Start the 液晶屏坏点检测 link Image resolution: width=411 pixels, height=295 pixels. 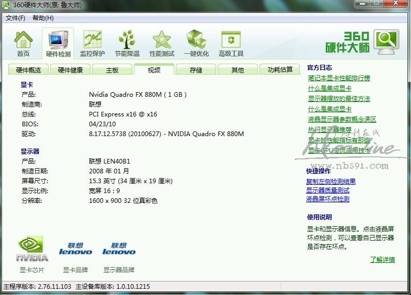coord(328,199)
